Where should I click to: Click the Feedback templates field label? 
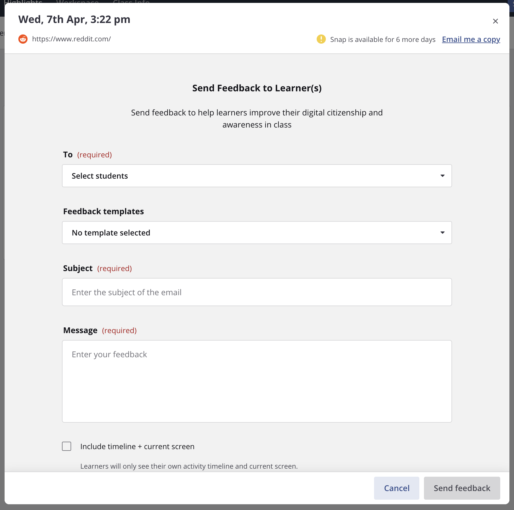click(x=104, y=211)
